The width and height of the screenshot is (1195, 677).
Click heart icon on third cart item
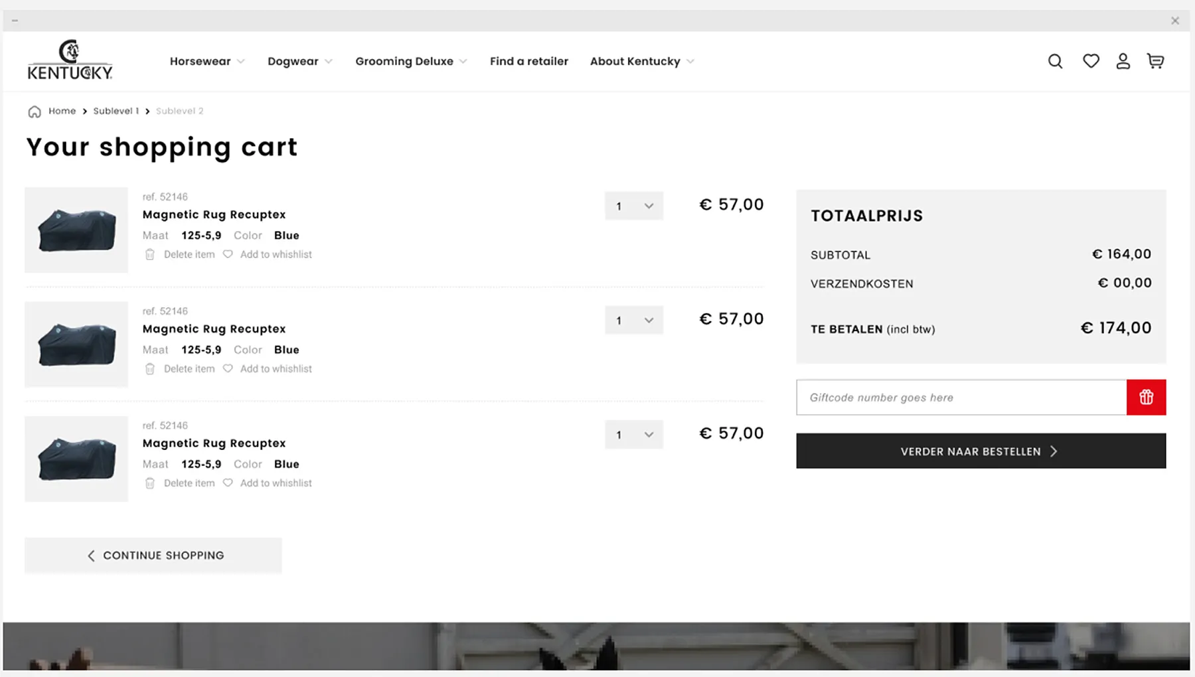(x=228, y=483)
